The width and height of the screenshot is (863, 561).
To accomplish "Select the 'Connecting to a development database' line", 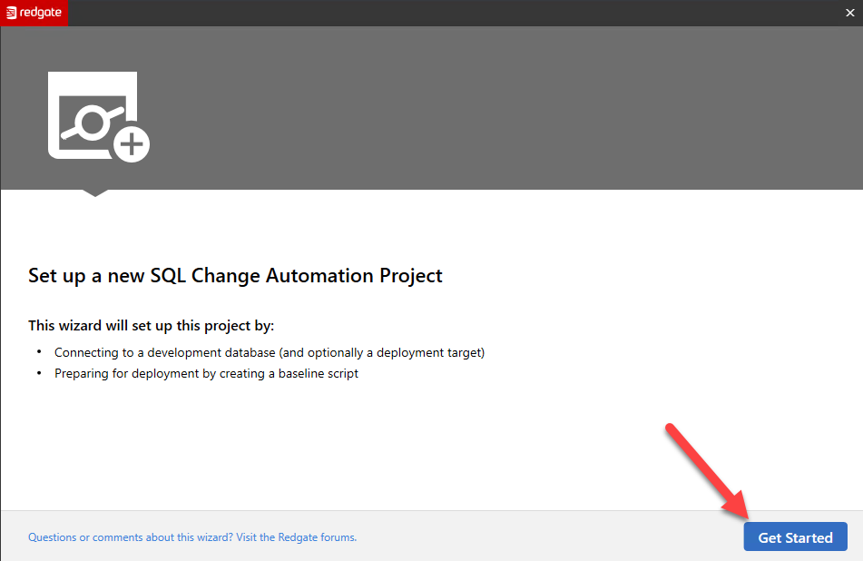I will pos(269,352).
